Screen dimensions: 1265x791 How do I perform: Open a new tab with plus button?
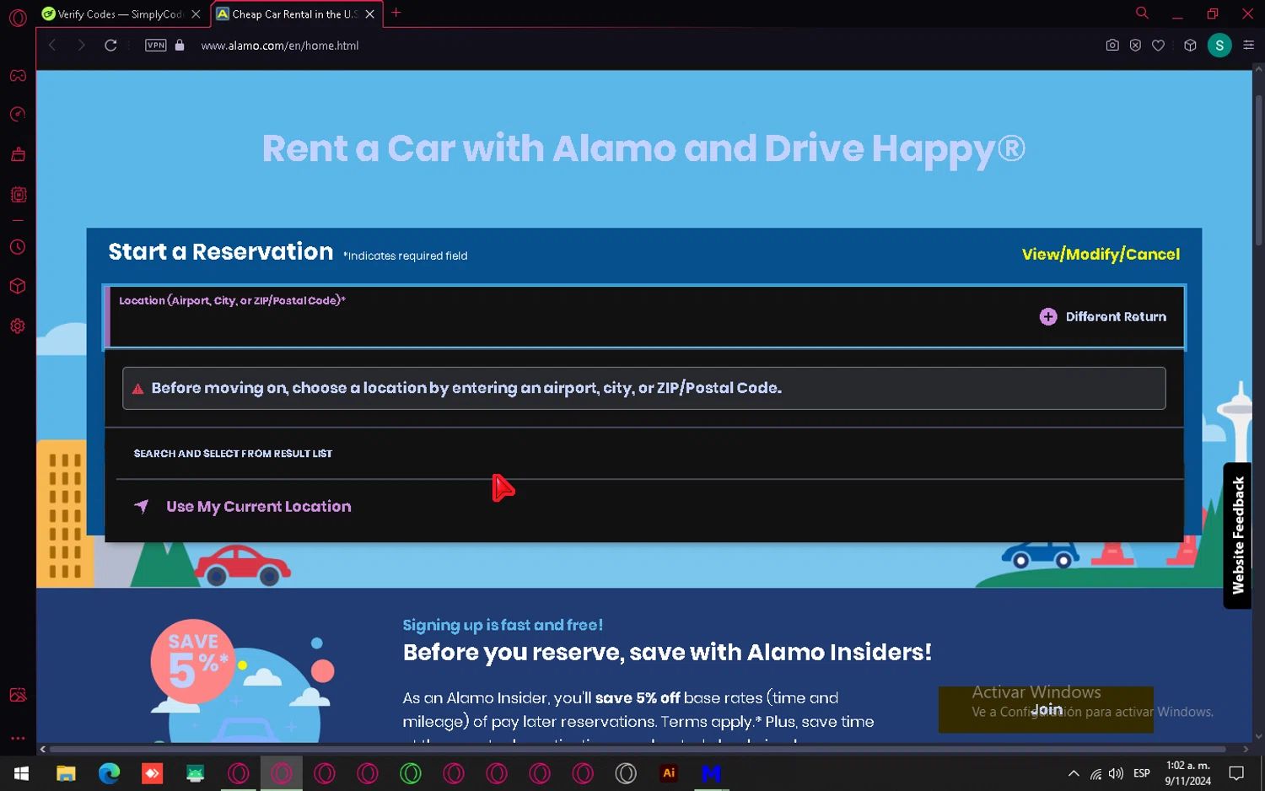coord(396,13)
